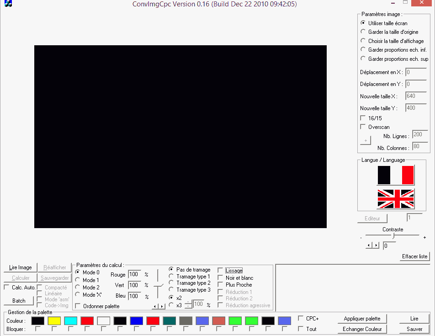Screen dimensions: 435x336
Task: Click the pure blue palette swatch
Action: (x=137, y=321)
